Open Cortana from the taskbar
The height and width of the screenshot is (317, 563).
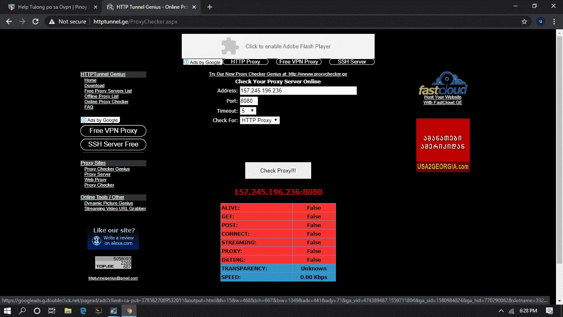[x=37, y=311]
